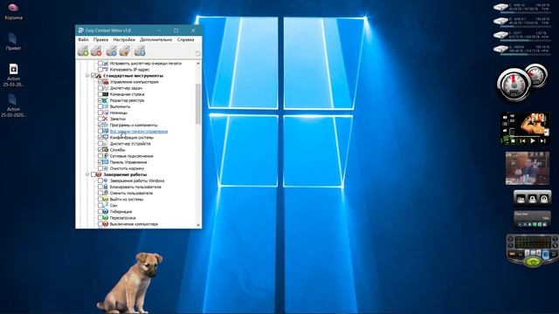Click the D: drive gadget icon

coord(500,21)
